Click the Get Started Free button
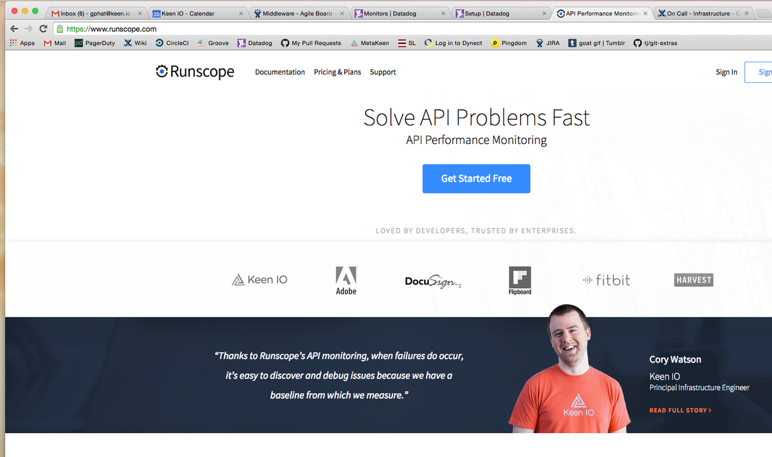The width and height of the screenshot is (772, 457). (x=476, y=179)
